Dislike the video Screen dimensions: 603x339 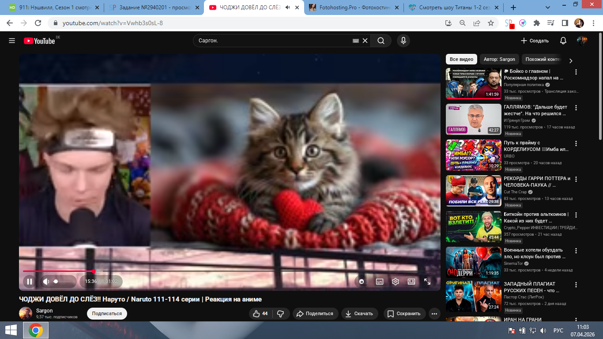[280, 313]
